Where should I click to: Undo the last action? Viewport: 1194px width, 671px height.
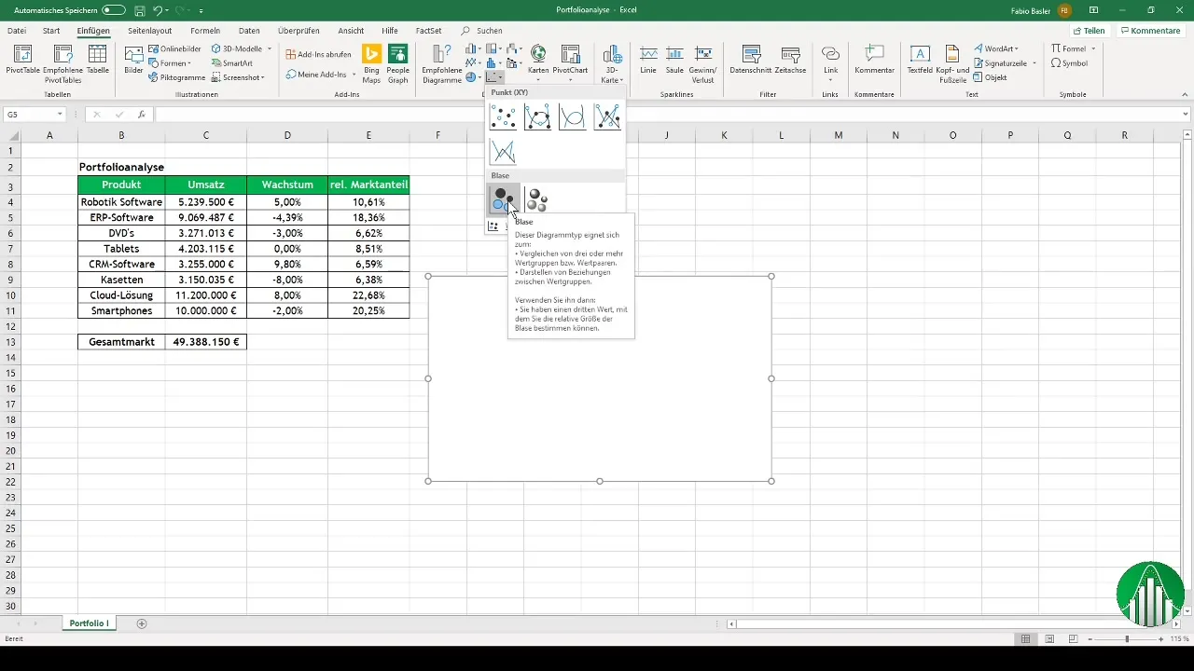pyautogui.click(x=159, y=10)
